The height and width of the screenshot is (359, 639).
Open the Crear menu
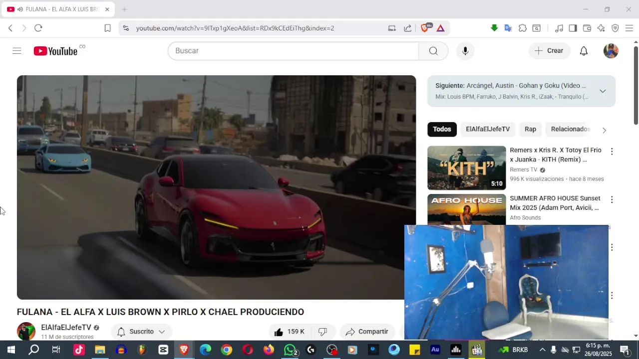(x=549, y=51)
